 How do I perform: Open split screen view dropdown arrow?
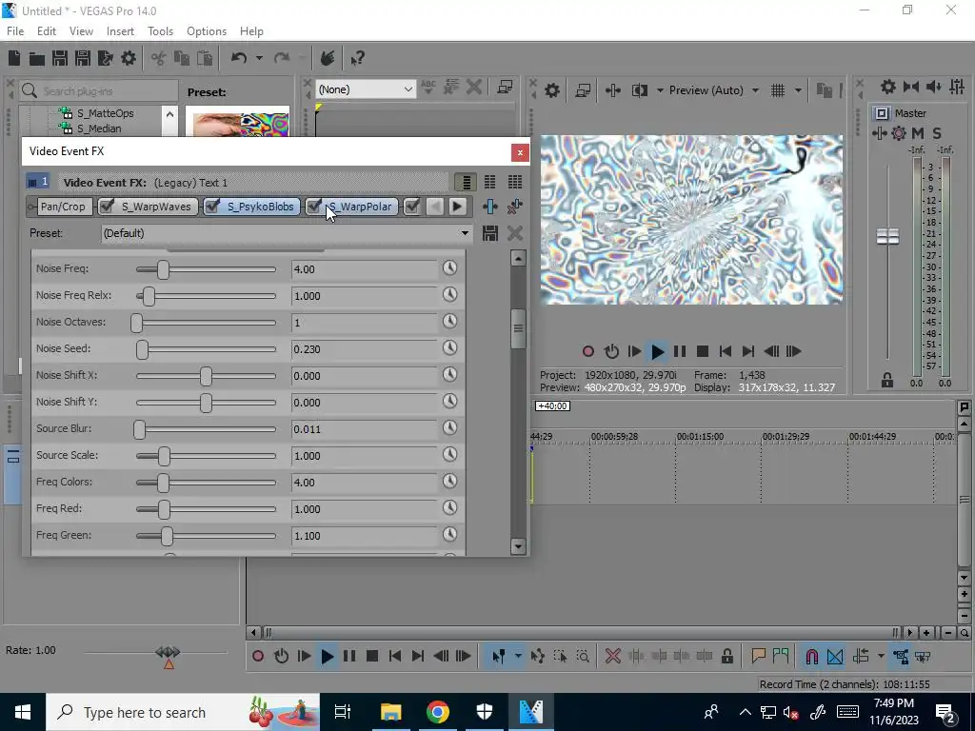pyautogui.click(x=659, y=90)
